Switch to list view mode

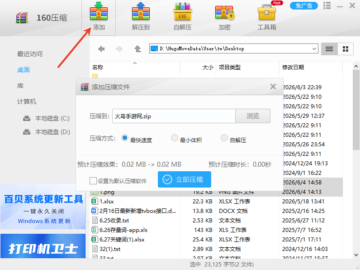(x=329, y=49)
